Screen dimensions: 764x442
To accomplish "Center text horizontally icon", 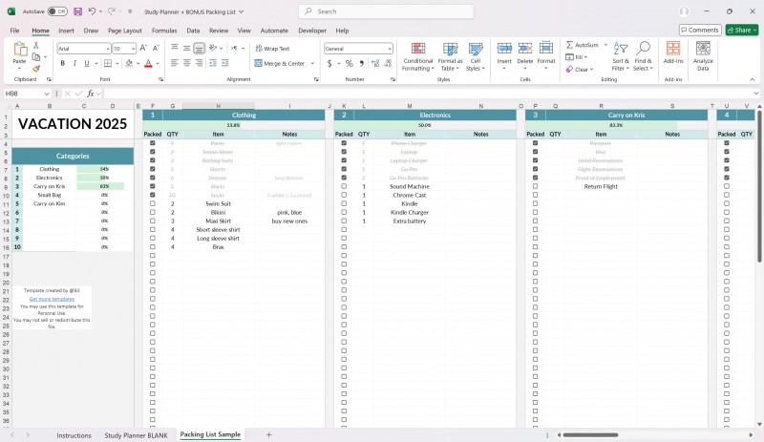I will [x=186, y=63].
